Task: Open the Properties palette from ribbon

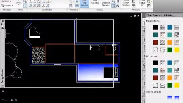Action: pyautogui.click(x=95, y=3)
